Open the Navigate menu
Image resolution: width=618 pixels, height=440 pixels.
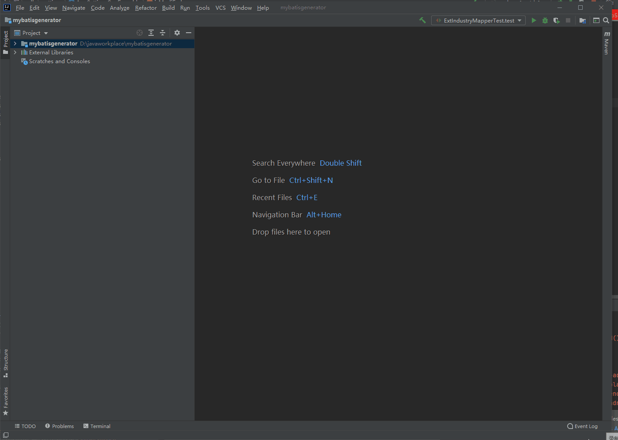pyautogui.click(x=74, y=8)
